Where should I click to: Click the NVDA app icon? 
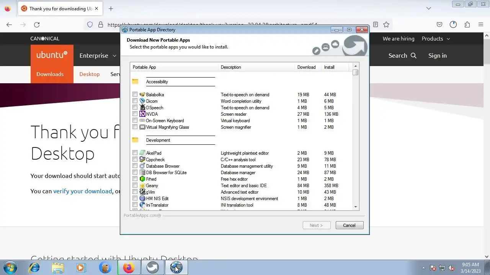(142, 114)
